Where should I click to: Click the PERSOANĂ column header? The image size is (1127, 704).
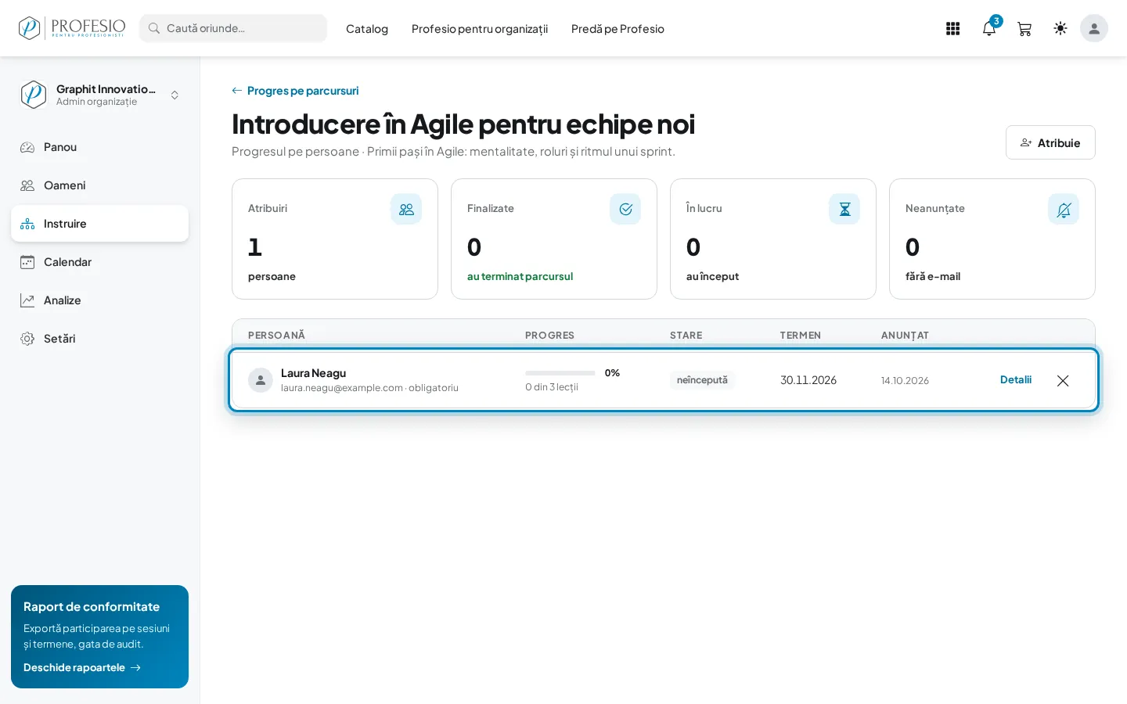point(276,335)
